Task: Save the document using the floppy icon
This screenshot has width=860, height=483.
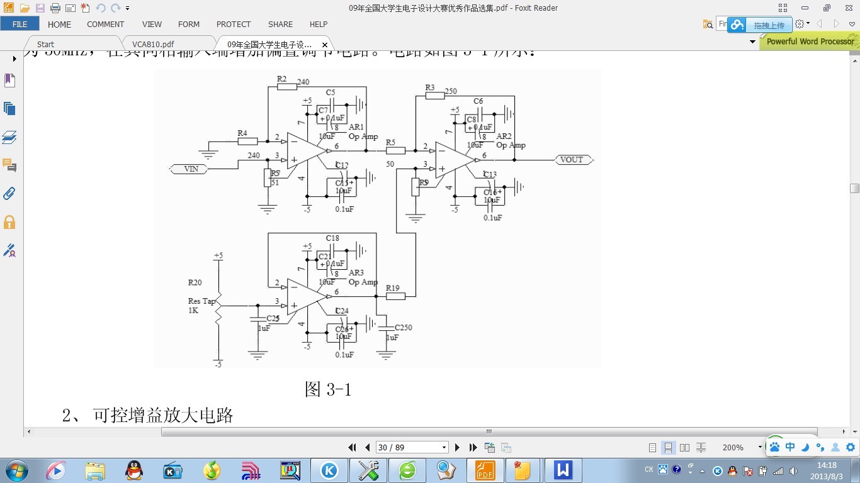Action: (40, 8)
